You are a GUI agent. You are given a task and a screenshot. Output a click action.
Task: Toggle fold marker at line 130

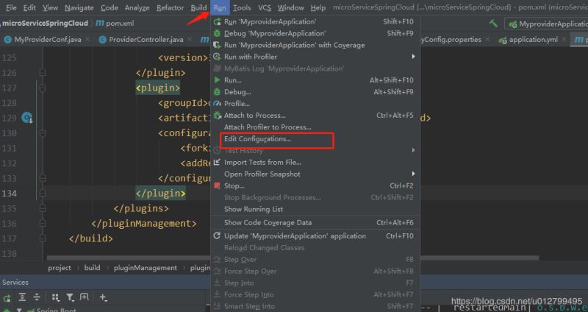coord(43,133)
